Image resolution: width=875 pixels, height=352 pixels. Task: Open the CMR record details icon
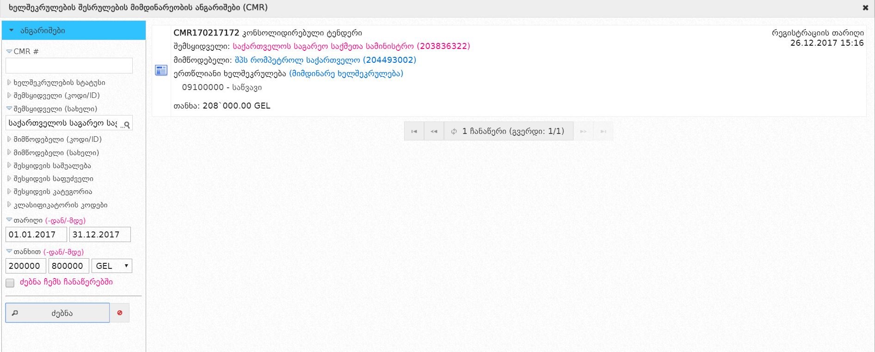click(x=161, y=70)
